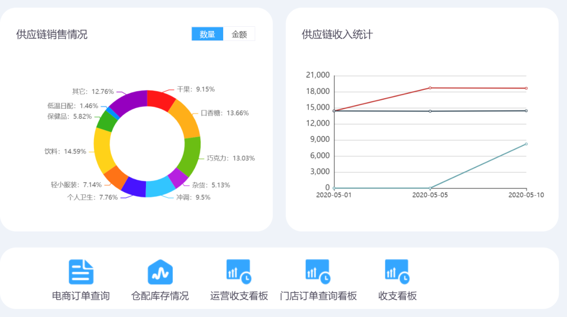
Task: Click the 2020-05-10 axis label
Action: [x=525, y=194]
